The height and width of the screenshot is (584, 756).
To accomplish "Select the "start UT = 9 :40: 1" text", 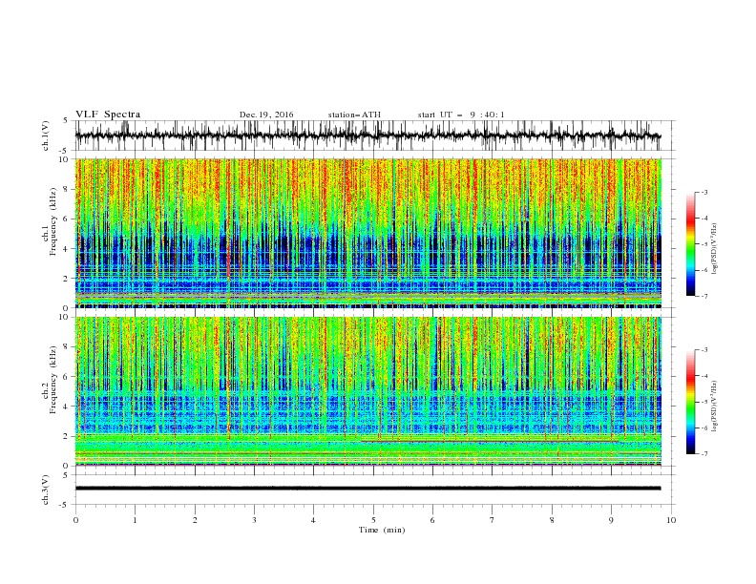I will [461, 115].
